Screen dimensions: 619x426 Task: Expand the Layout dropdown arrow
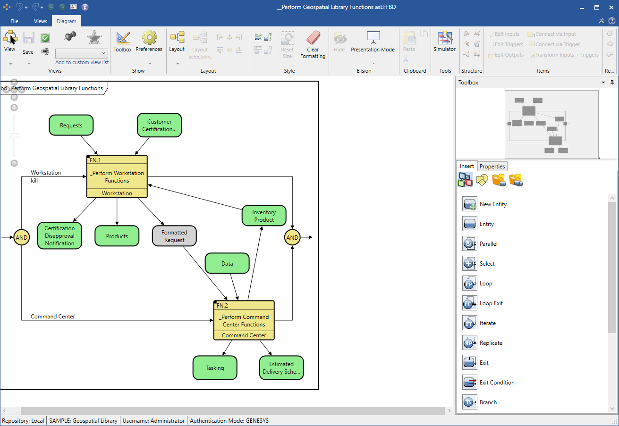[x=178, y=64]
